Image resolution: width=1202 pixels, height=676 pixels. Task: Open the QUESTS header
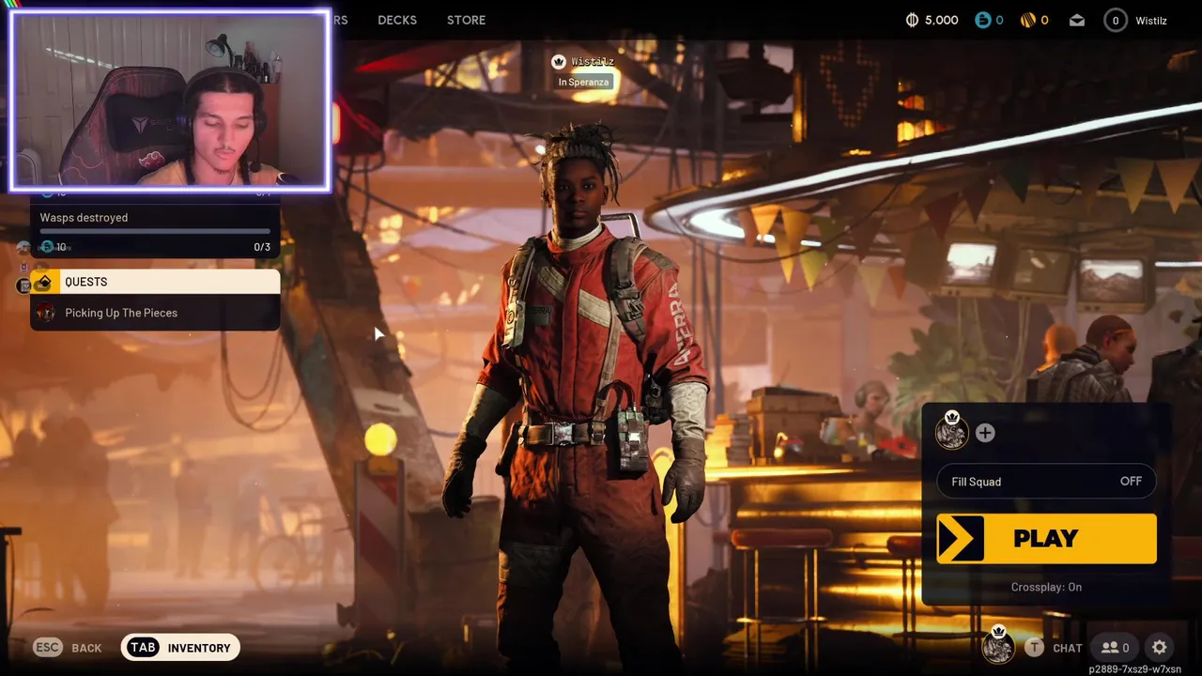(155, 282)
